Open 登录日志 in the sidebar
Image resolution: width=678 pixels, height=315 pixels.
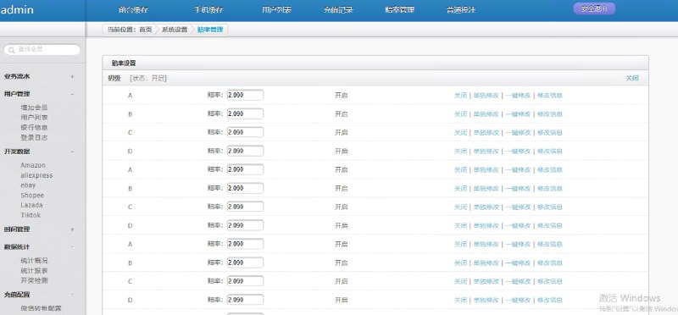click(x=34, y=137)
